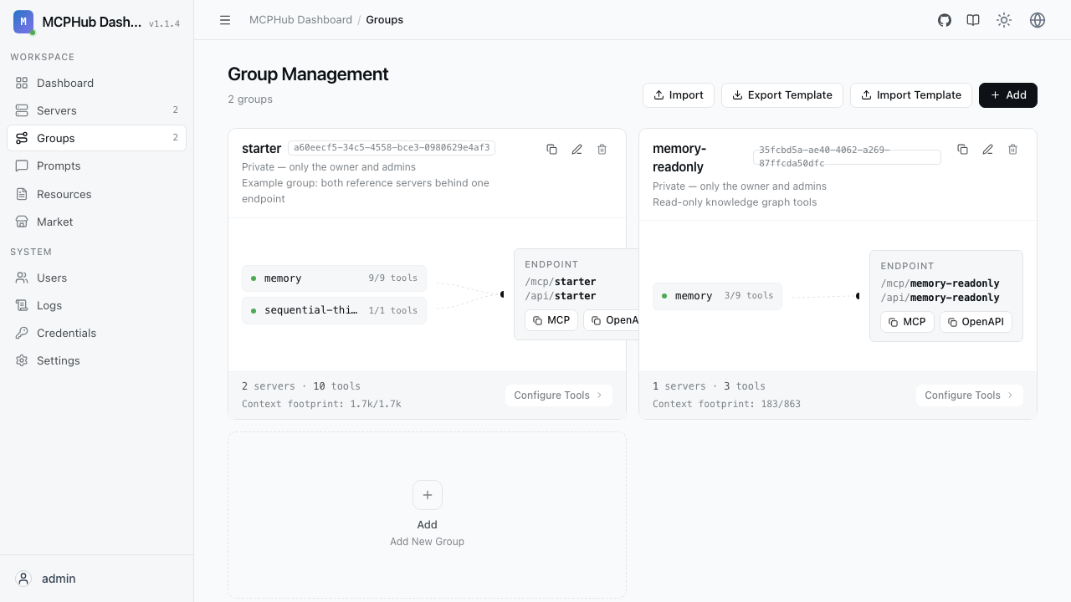Toggle the light/dark theme sun icon
1071x602 pixels.
[x=1004, y=20]
